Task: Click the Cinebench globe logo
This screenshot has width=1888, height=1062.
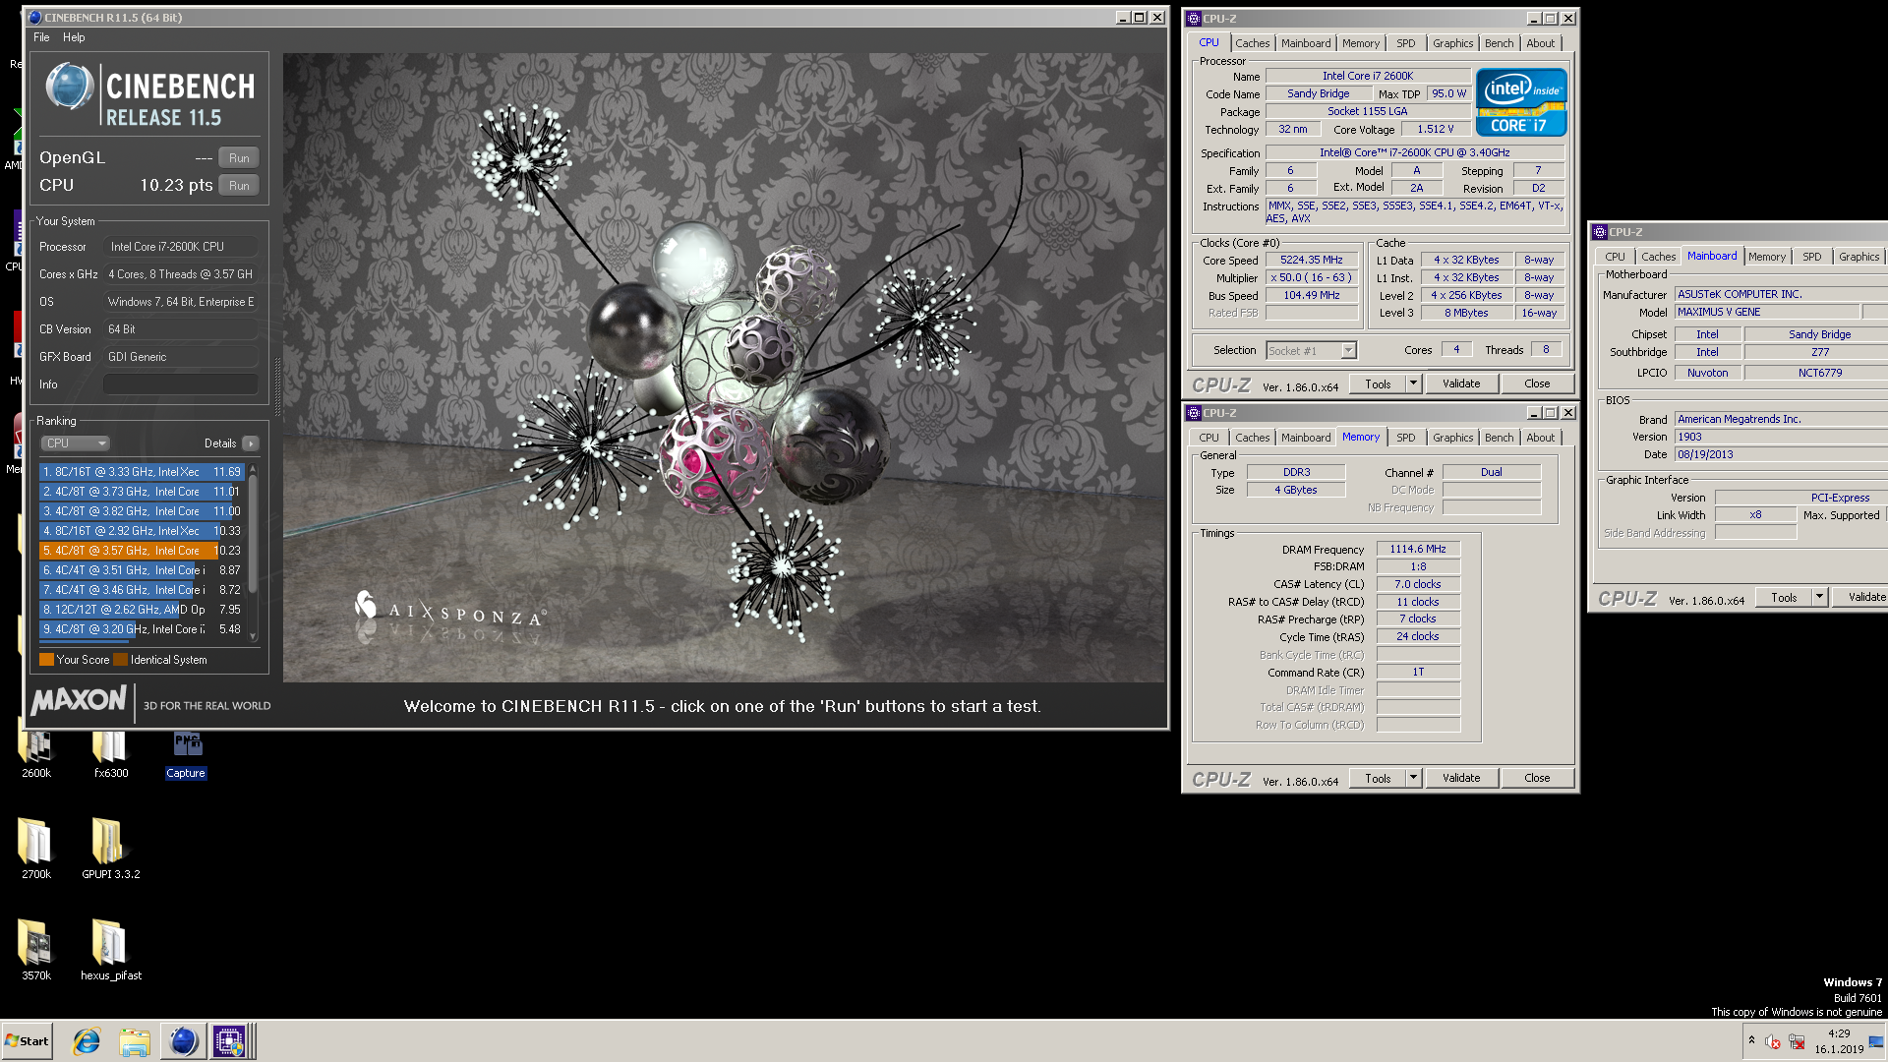Action: pos(69,86)
